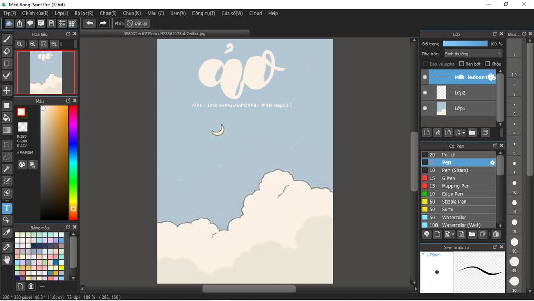Select the Brush tool in left toolbar

point(6,39)
